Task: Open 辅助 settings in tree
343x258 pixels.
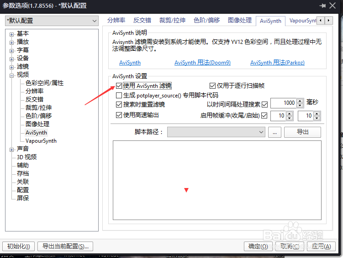Action: pyautogui.click(x=23, y=165)
